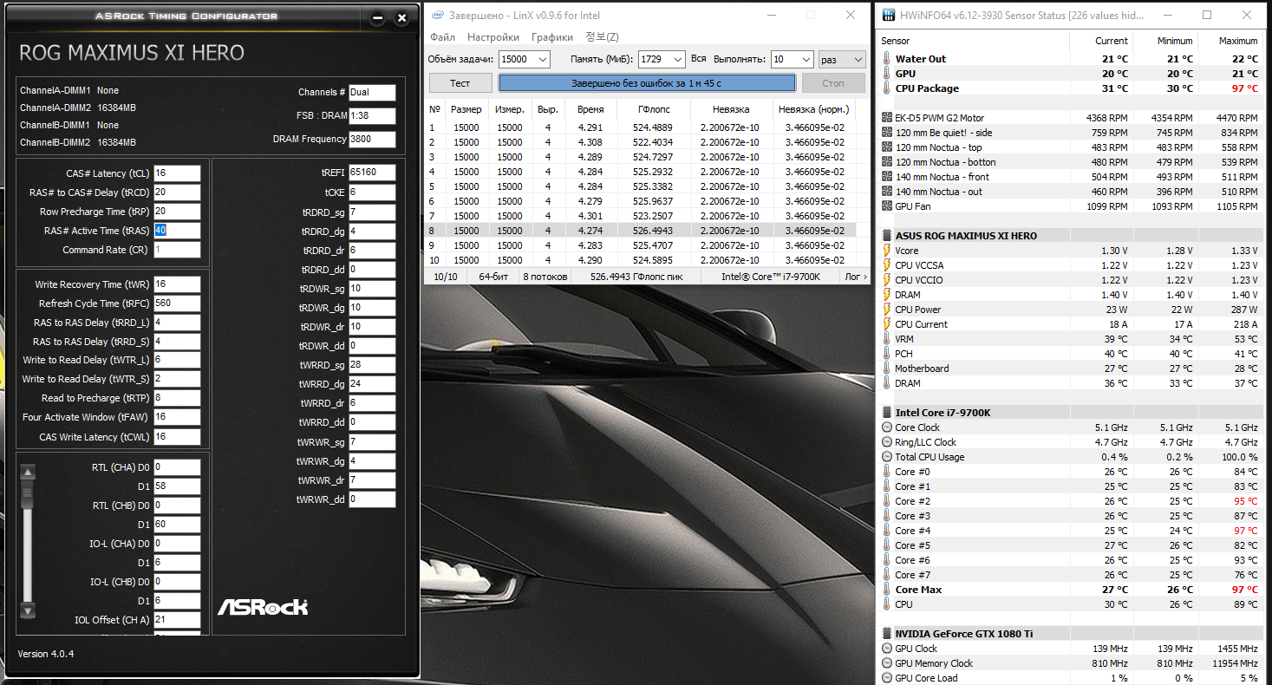
Task: Click the fan icon beside EK-D5 PWM G2 Motor
Action: tap(886, 118)
